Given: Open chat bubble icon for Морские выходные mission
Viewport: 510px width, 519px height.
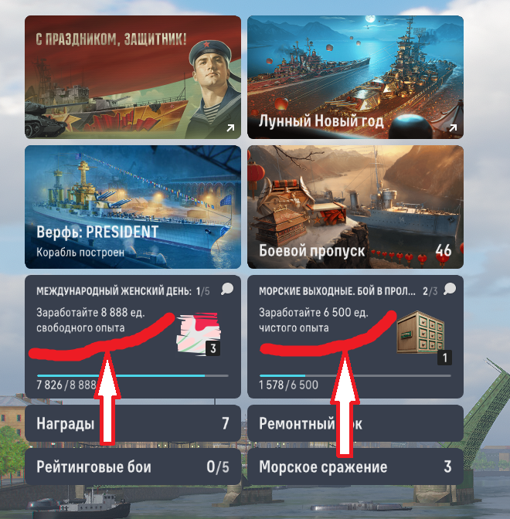Looking at the screenshot, I should (450, 289).
